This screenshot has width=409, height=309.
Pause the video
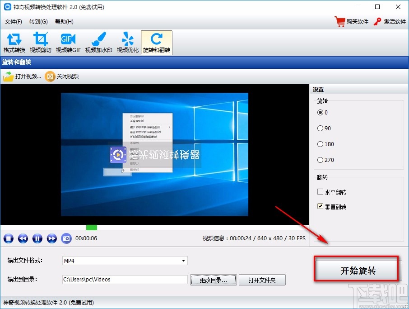pos(37,238)
